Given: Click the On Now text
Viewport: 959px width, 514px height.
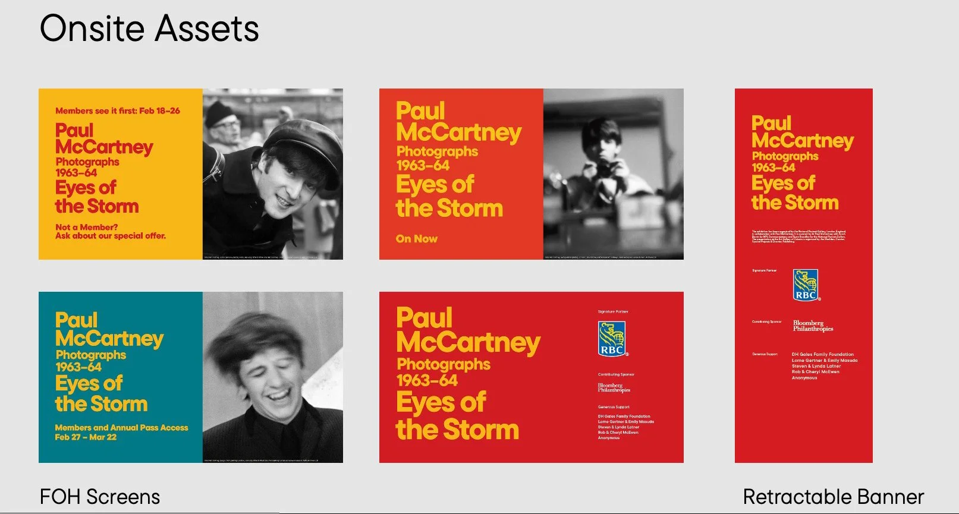Looking at the screenshot, I should click(x=417, y=239).
